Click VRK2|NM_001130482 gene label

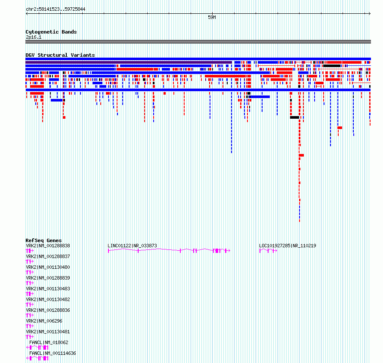click(x=48, y=299)
